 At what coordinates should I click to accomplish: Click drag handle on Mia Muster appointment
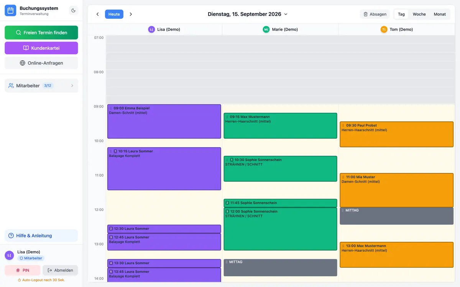(x=343, y=177)
